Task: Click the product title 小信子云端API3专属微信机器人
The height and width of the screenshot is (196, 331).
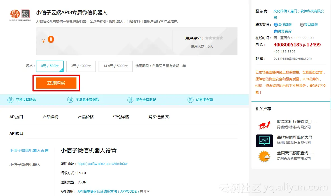Action: point(72,13)
